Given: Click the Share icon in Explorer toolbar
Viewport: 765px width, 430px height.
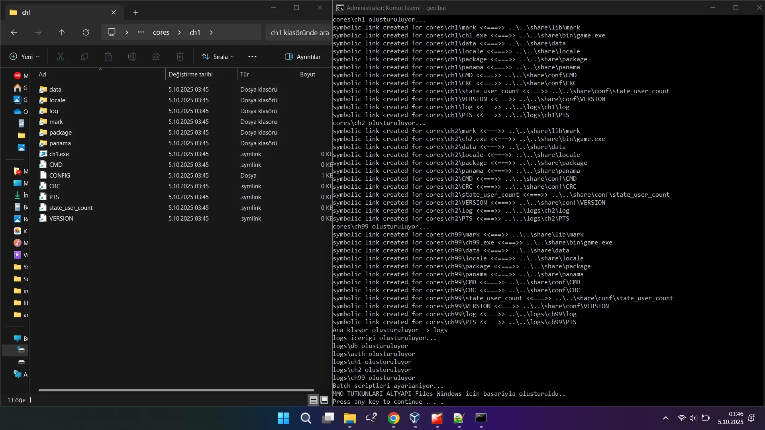Looking at the screenshot, I should coord(156,57).
